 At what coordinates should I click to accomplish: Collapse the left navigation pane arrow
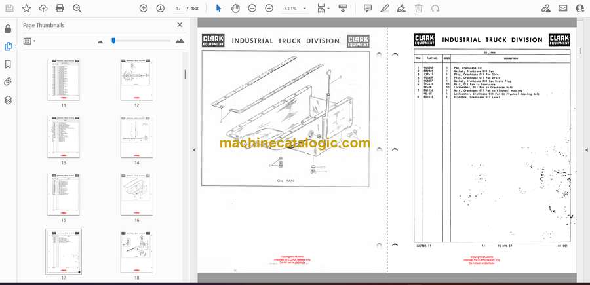(x=194, y=150)
